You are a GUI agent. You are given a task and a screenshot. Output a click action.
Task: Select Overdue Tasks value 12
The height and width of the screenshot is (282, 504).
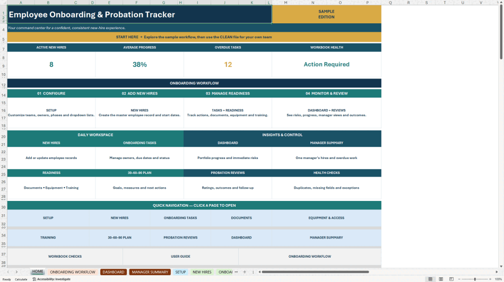(x=228, y=65)
